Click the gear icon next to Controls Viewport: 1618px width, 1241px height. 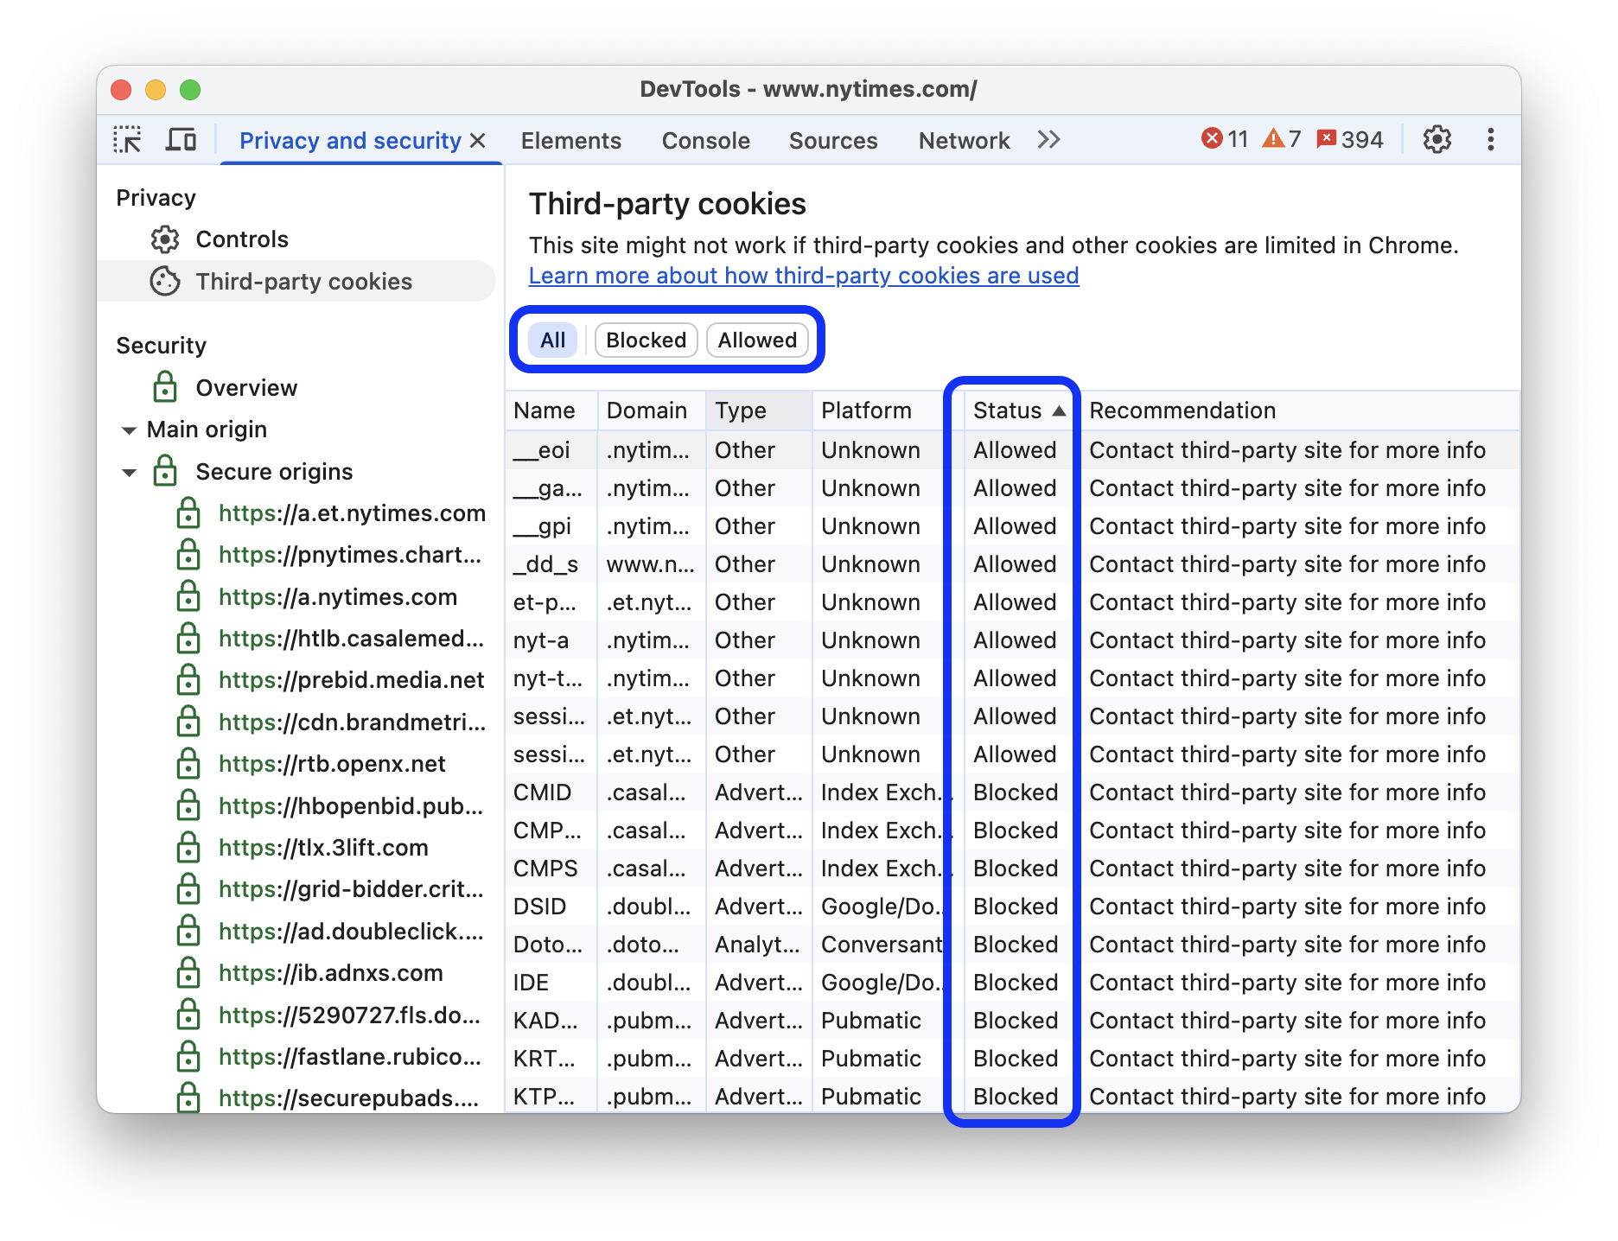164,239
